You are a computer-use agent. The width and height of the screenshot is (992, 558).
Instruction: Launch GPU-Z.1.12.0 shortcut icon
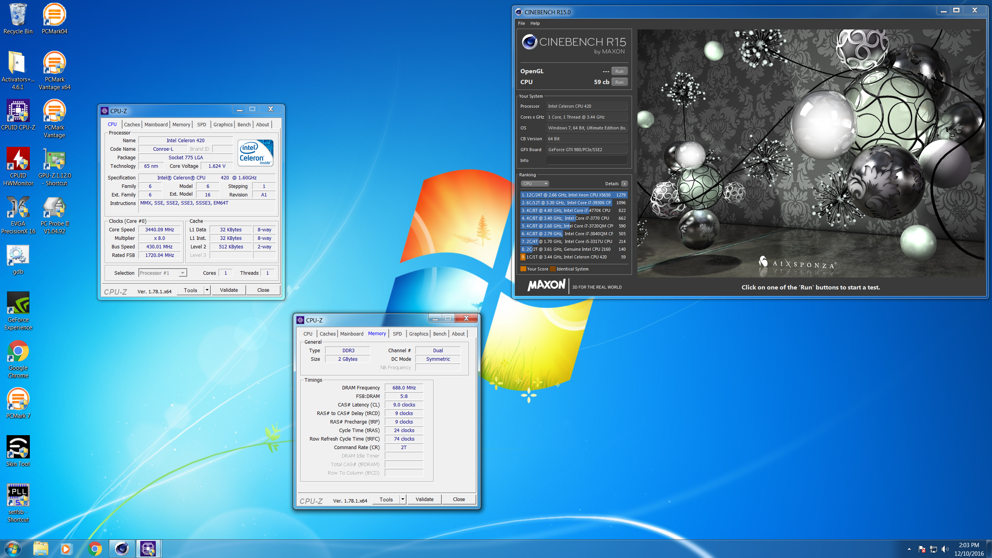point(54,167)
